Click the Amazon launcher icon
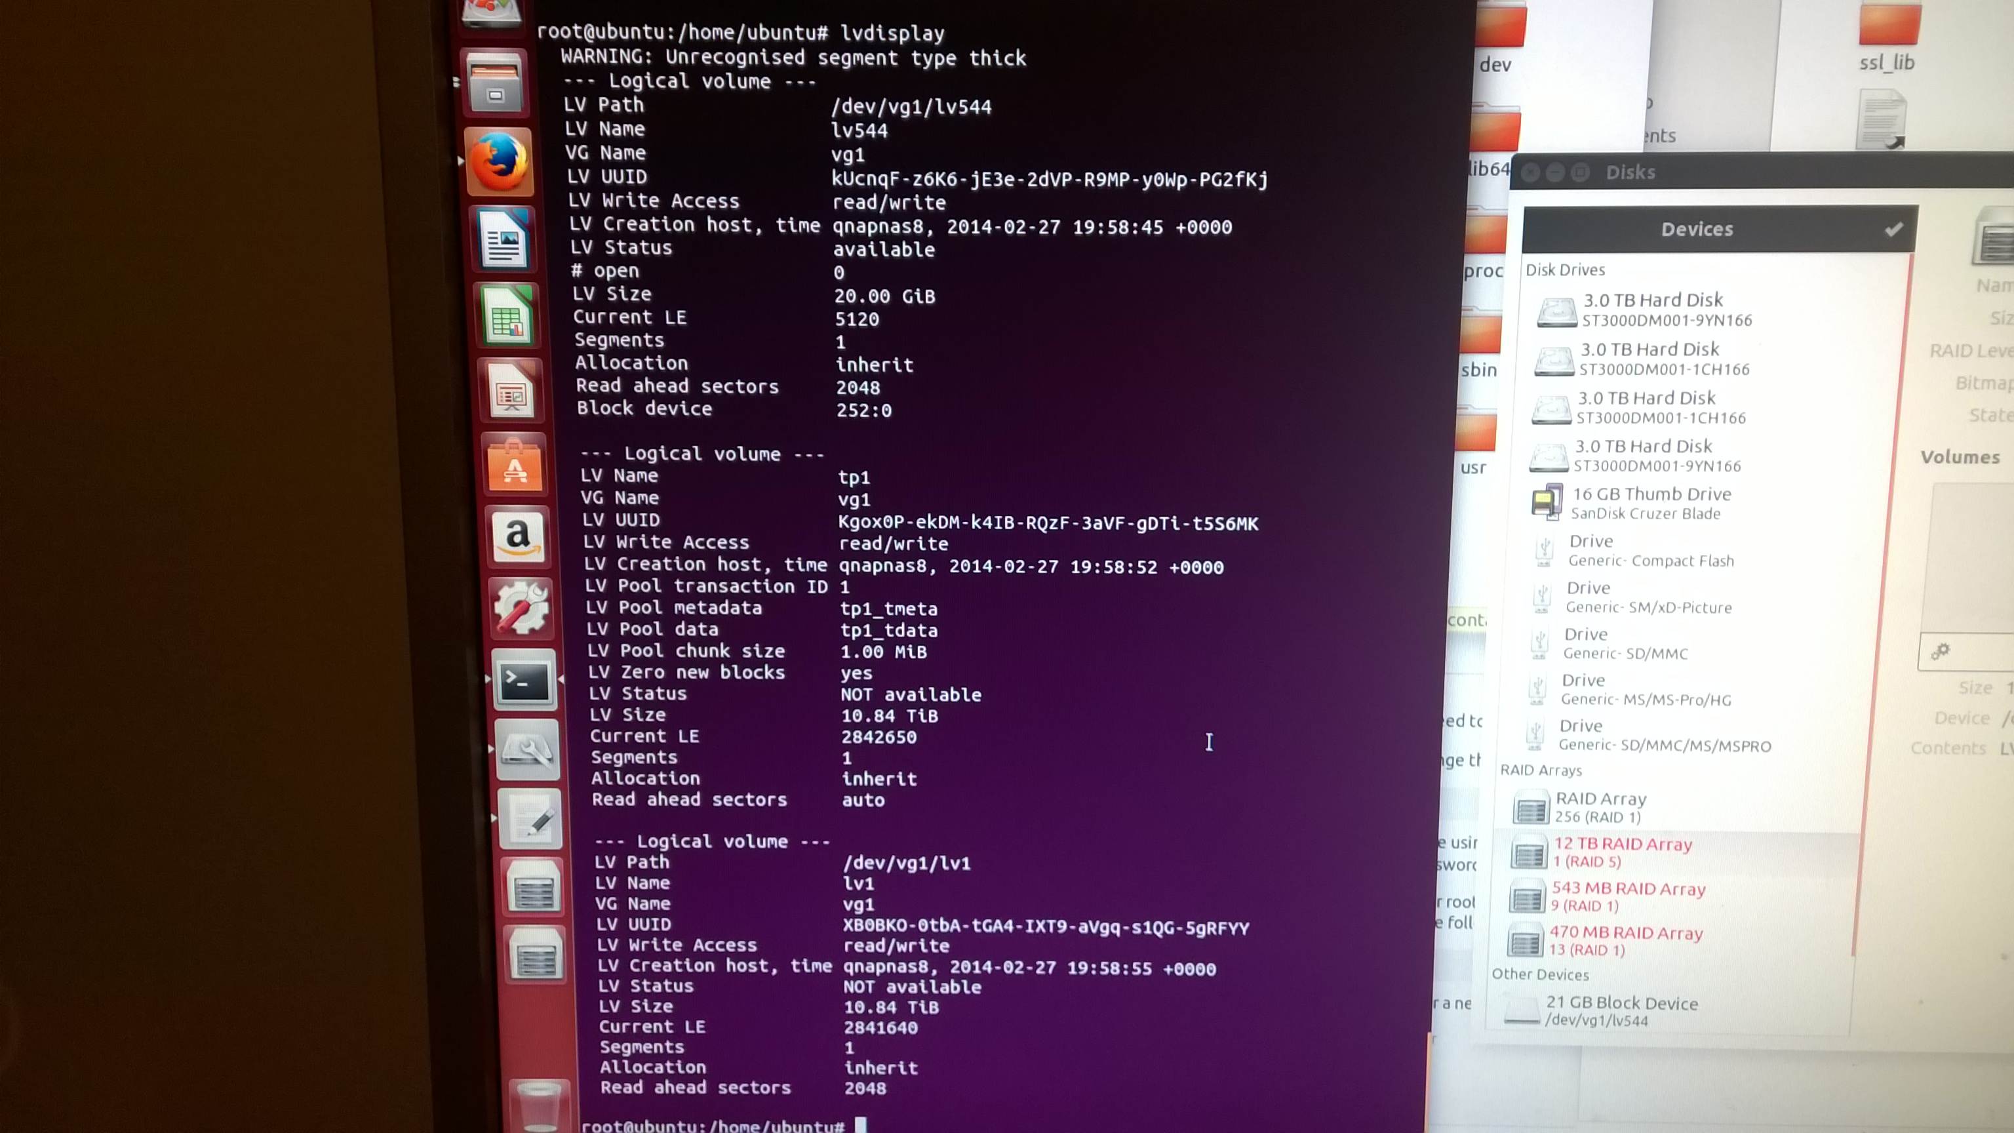This screenshot has width=2014, height=1133. 519,536
